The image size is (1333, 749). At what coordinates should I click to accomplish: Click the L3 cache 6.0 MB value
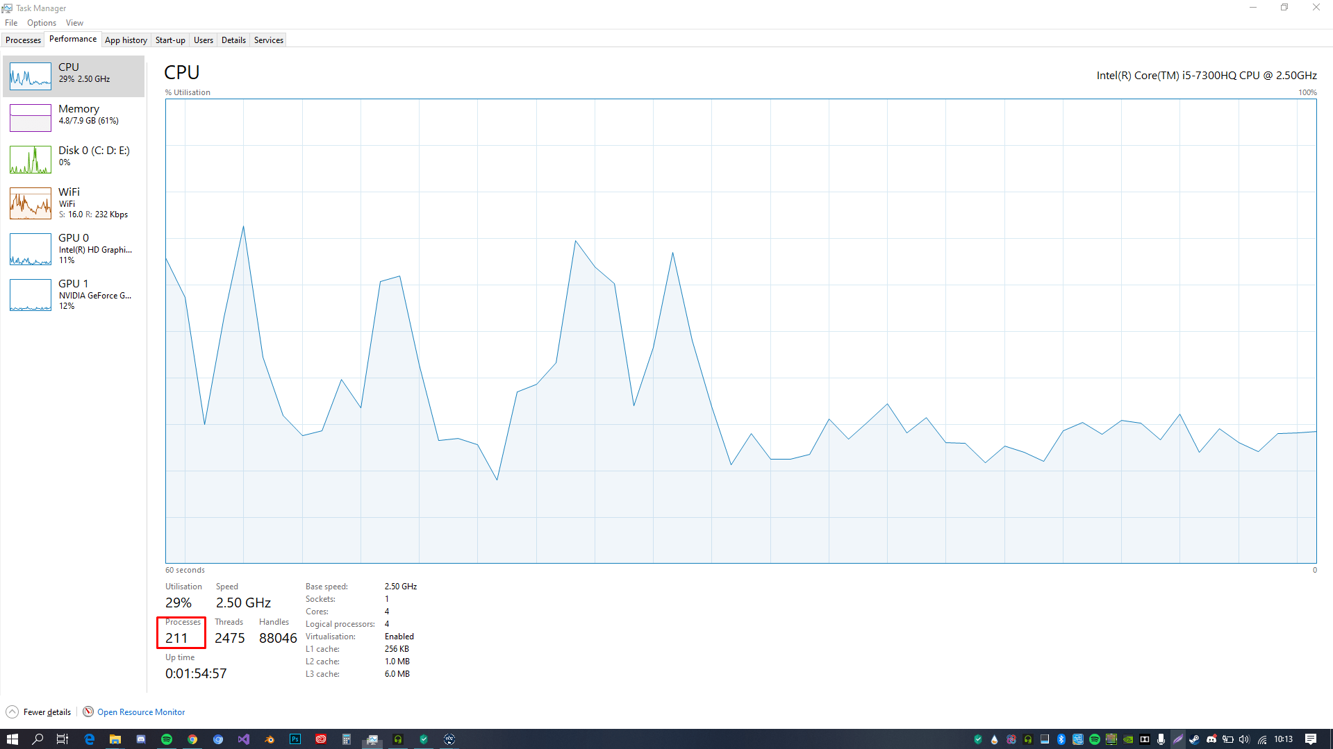click(397, 674)
